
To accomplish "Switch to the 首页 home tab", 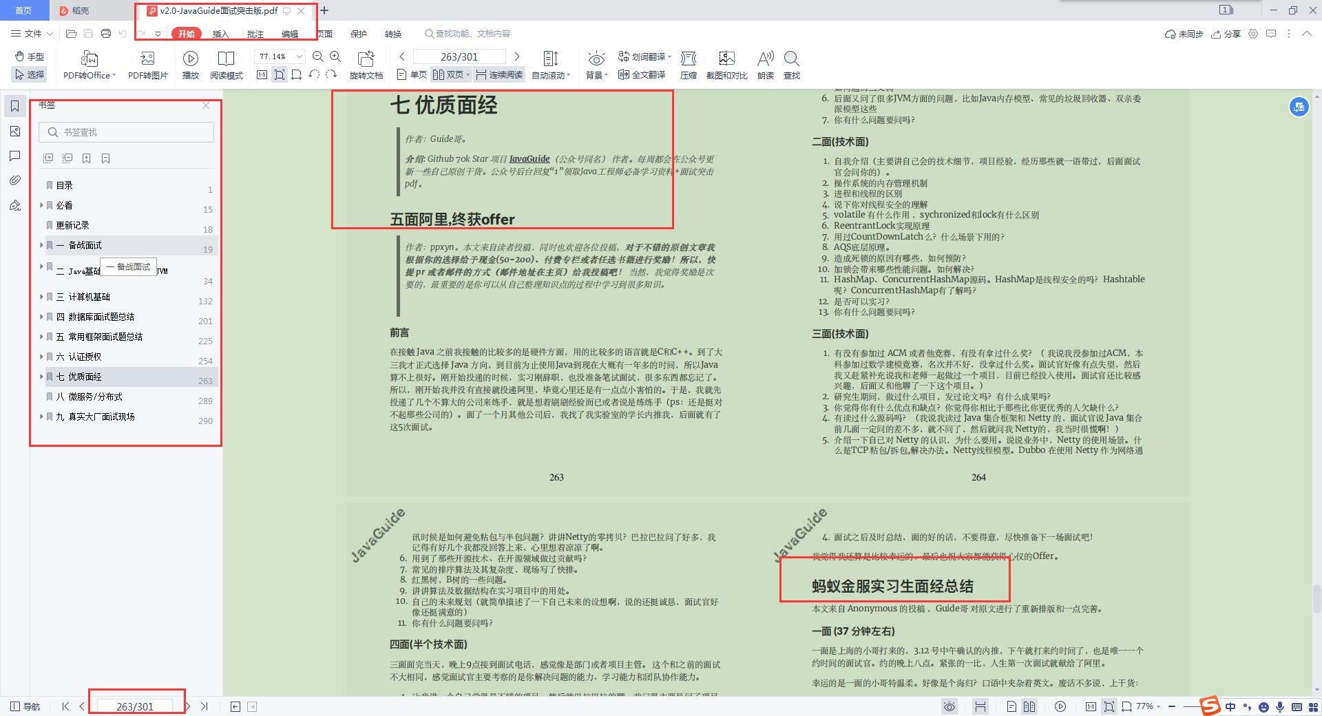I will tap(24, 10).
